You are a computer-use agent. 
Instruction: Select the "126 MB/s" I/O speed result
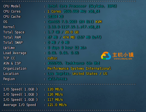tap(55, 95)
